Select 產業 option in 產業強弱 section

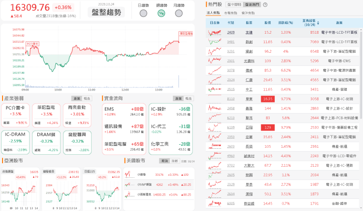click(77, 98)
